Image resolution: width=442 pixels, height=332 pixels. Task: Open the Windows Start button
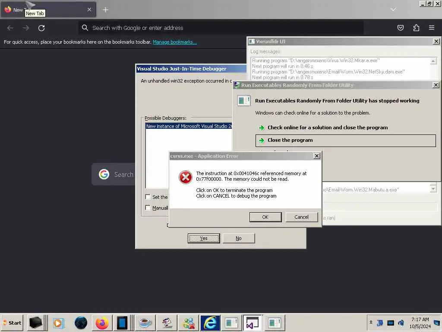tap(12, 322)
